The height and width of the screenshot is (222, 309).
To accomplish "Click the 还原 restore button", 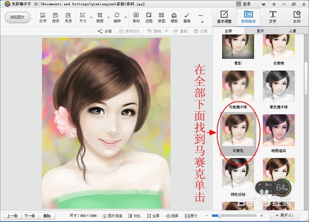I will (200, 31).
